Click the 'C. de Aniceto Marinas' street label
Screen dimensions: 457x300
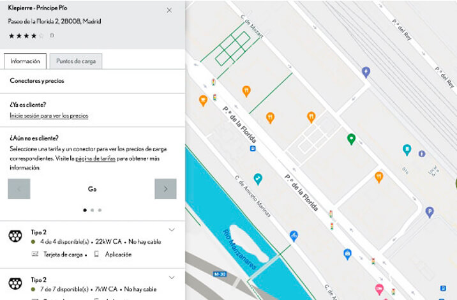tap(253, 196)
